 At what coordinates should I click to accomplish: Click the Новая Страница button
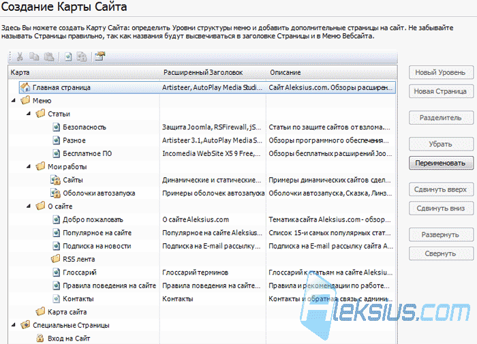click(x=441, y=91)
